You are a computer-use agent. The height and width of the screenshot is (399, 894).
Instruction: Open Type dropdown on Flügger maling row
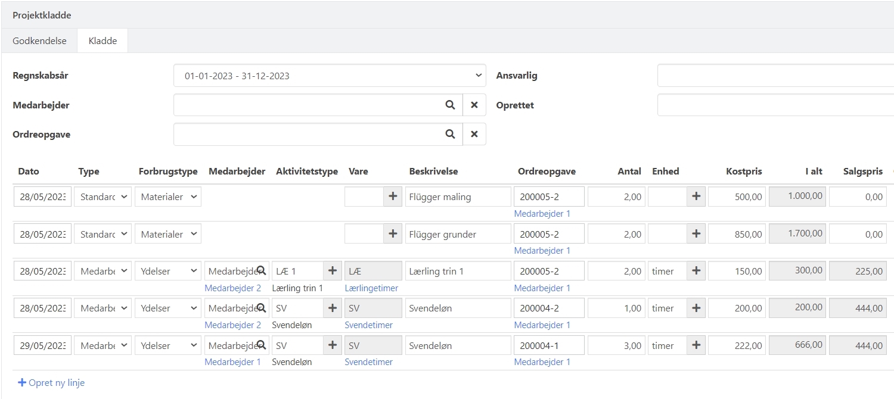[103, 197]
